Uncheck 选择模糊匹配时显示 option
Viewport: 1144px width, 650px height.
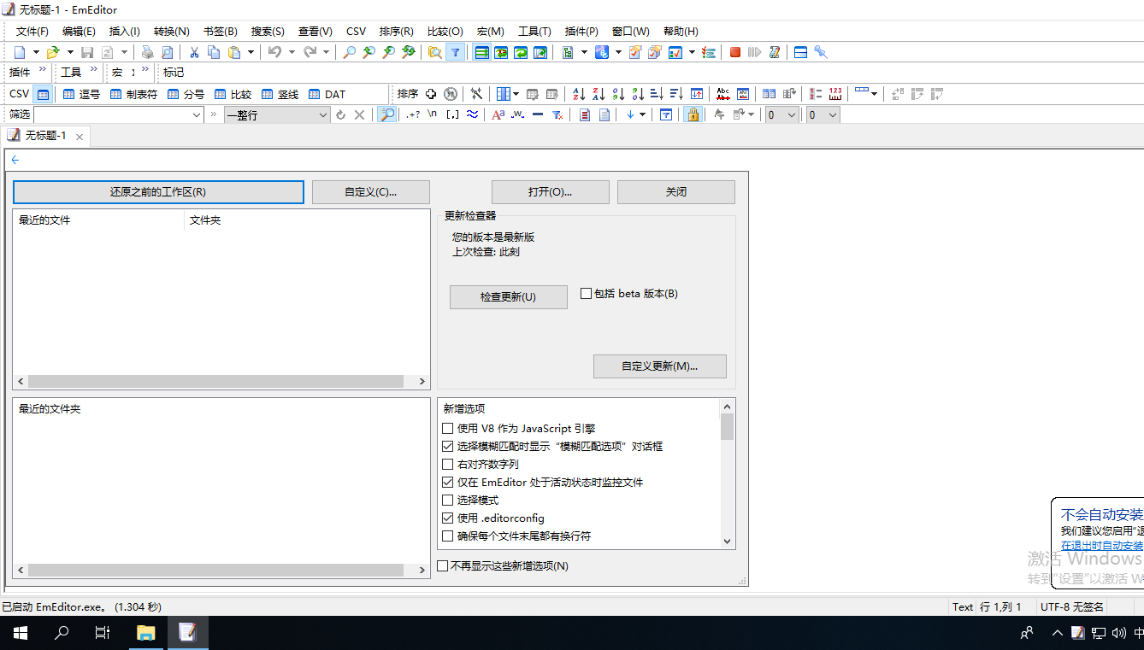coord(447,447)
